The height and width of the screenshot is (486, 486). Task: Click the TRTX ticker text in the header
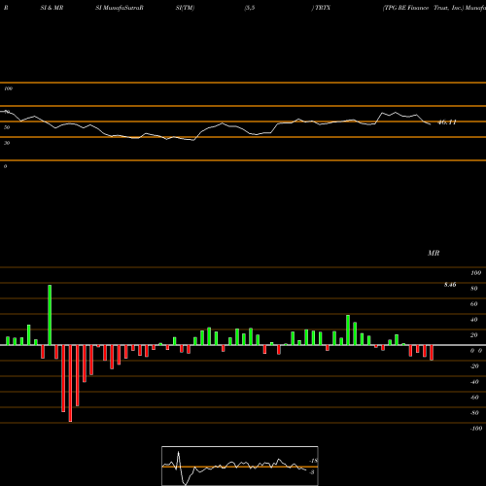pos(322,8)
